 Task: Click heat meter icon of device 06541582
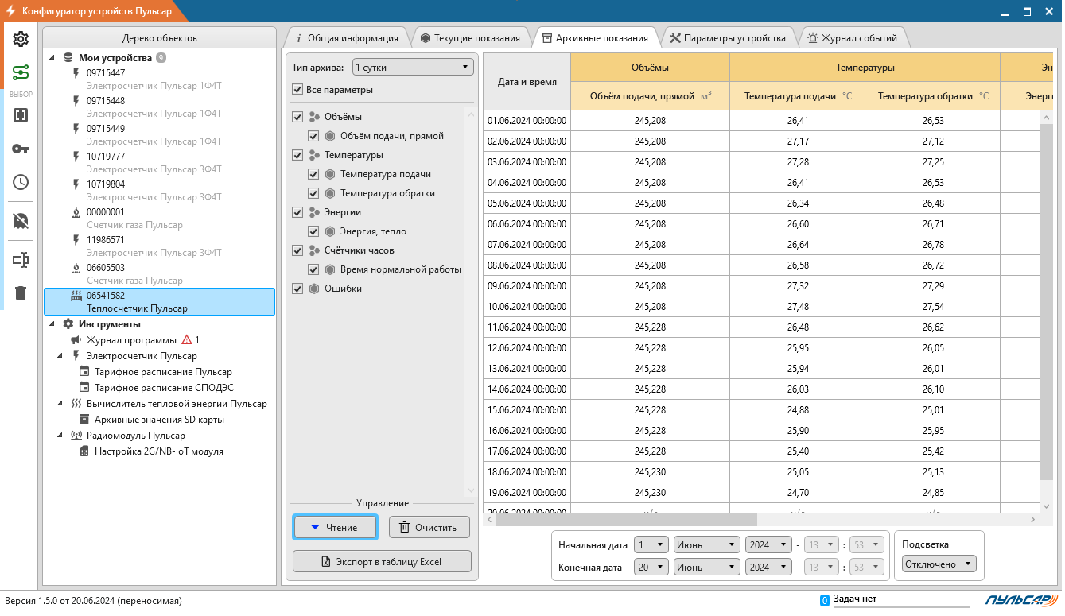[x=76, y=295]
